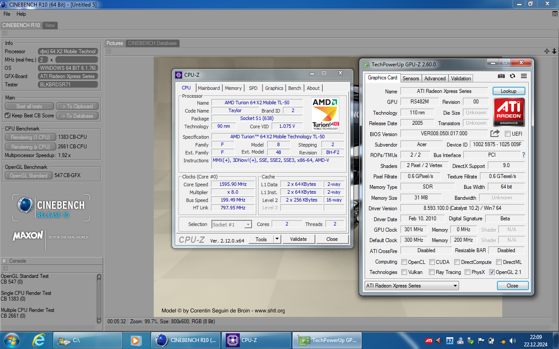559x349 pixels.
Task: Click the console panel vertical scrollbar
Action: [99, 299]
